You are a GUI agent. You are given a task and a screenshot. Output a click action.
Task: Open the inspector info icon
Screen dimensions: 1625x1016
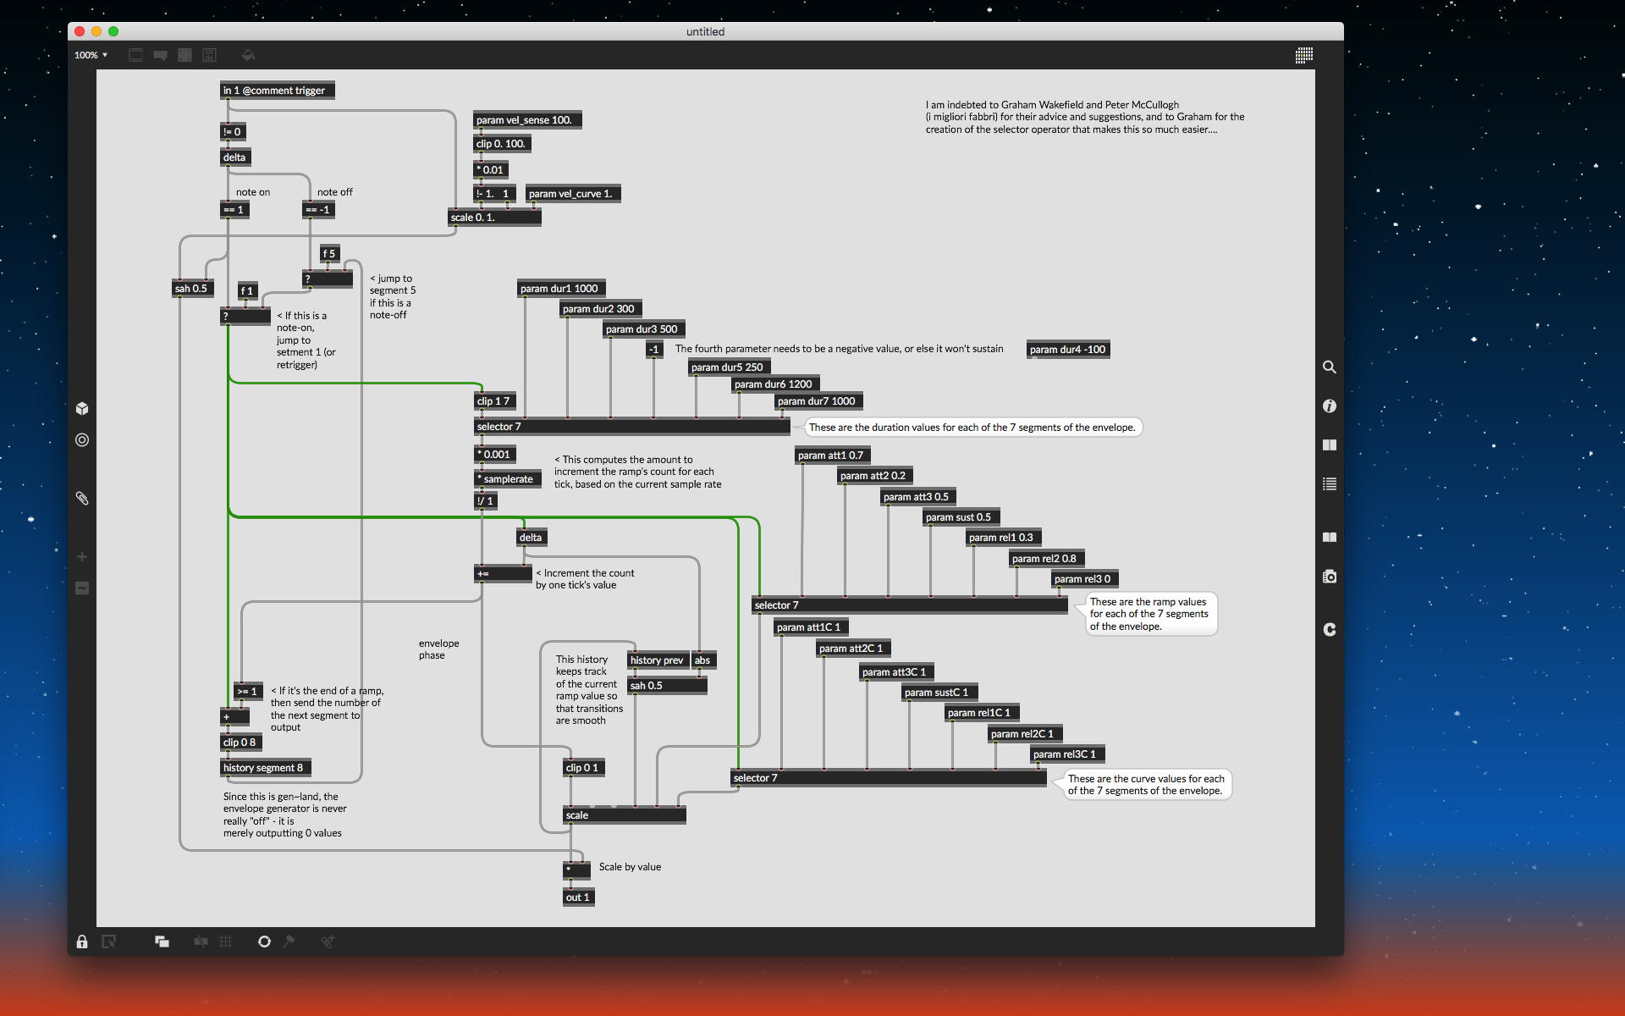coord(1330,406)
